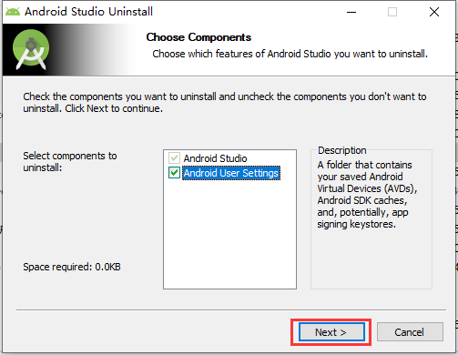Click the Description group box heading
Viewport: 458px width, 355px height.
pos(342,150)
